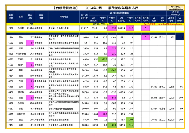The width and height of the screenshot is (189, 133).
Task: Select 全球第一大晶圓代工廠 description cell
Action: click(64, 28)
